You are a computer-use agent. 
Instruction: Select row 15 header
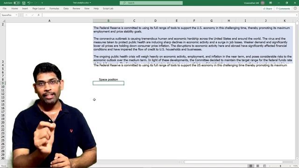click(3, 105)
